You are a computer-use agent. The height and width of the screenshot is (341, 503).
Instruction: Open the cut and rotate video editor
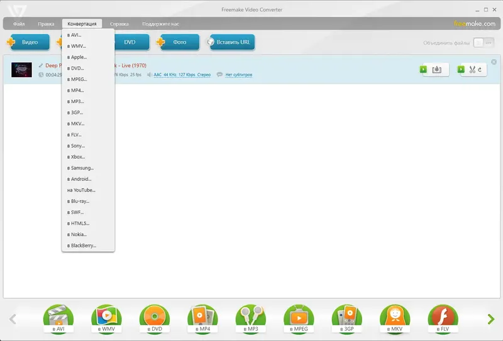pos(472,70)
